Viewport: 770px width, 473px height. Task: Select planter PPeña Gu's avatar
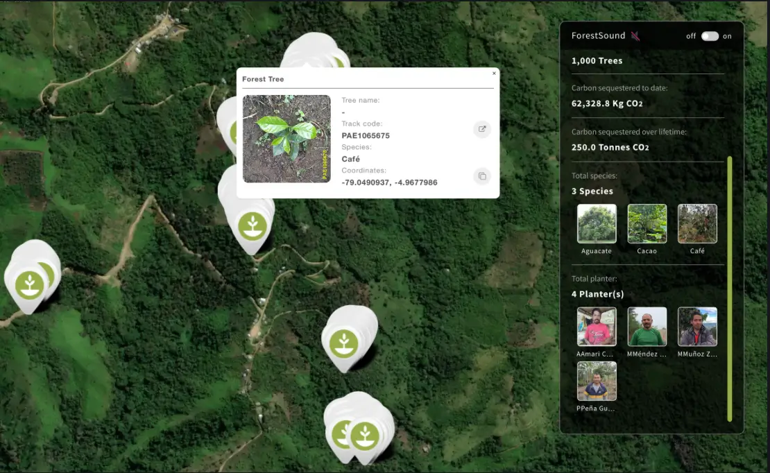tap(597, 380)
